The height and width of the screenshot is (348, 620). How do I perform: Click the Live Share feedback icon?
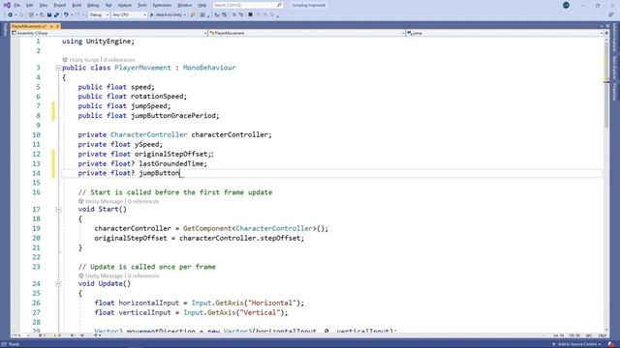(x=611, y=15)
